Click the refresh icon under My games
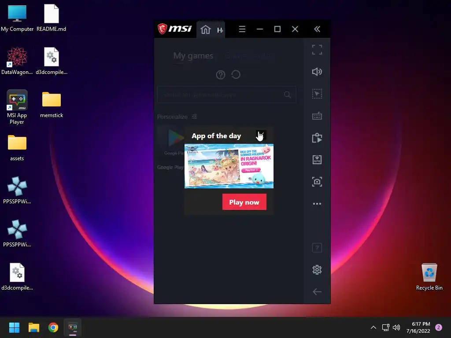 click(236, 75)
